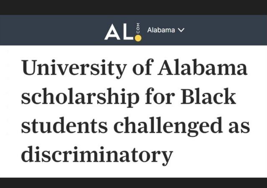
Task: Click the large "AL" letters of logo
Action: 119,31
